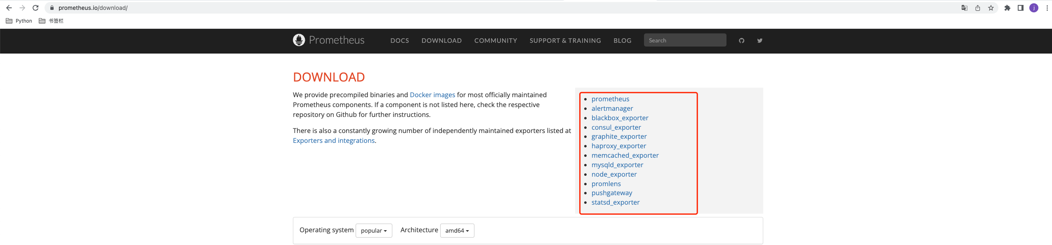Follow the Docker images link

coord(432,95)
